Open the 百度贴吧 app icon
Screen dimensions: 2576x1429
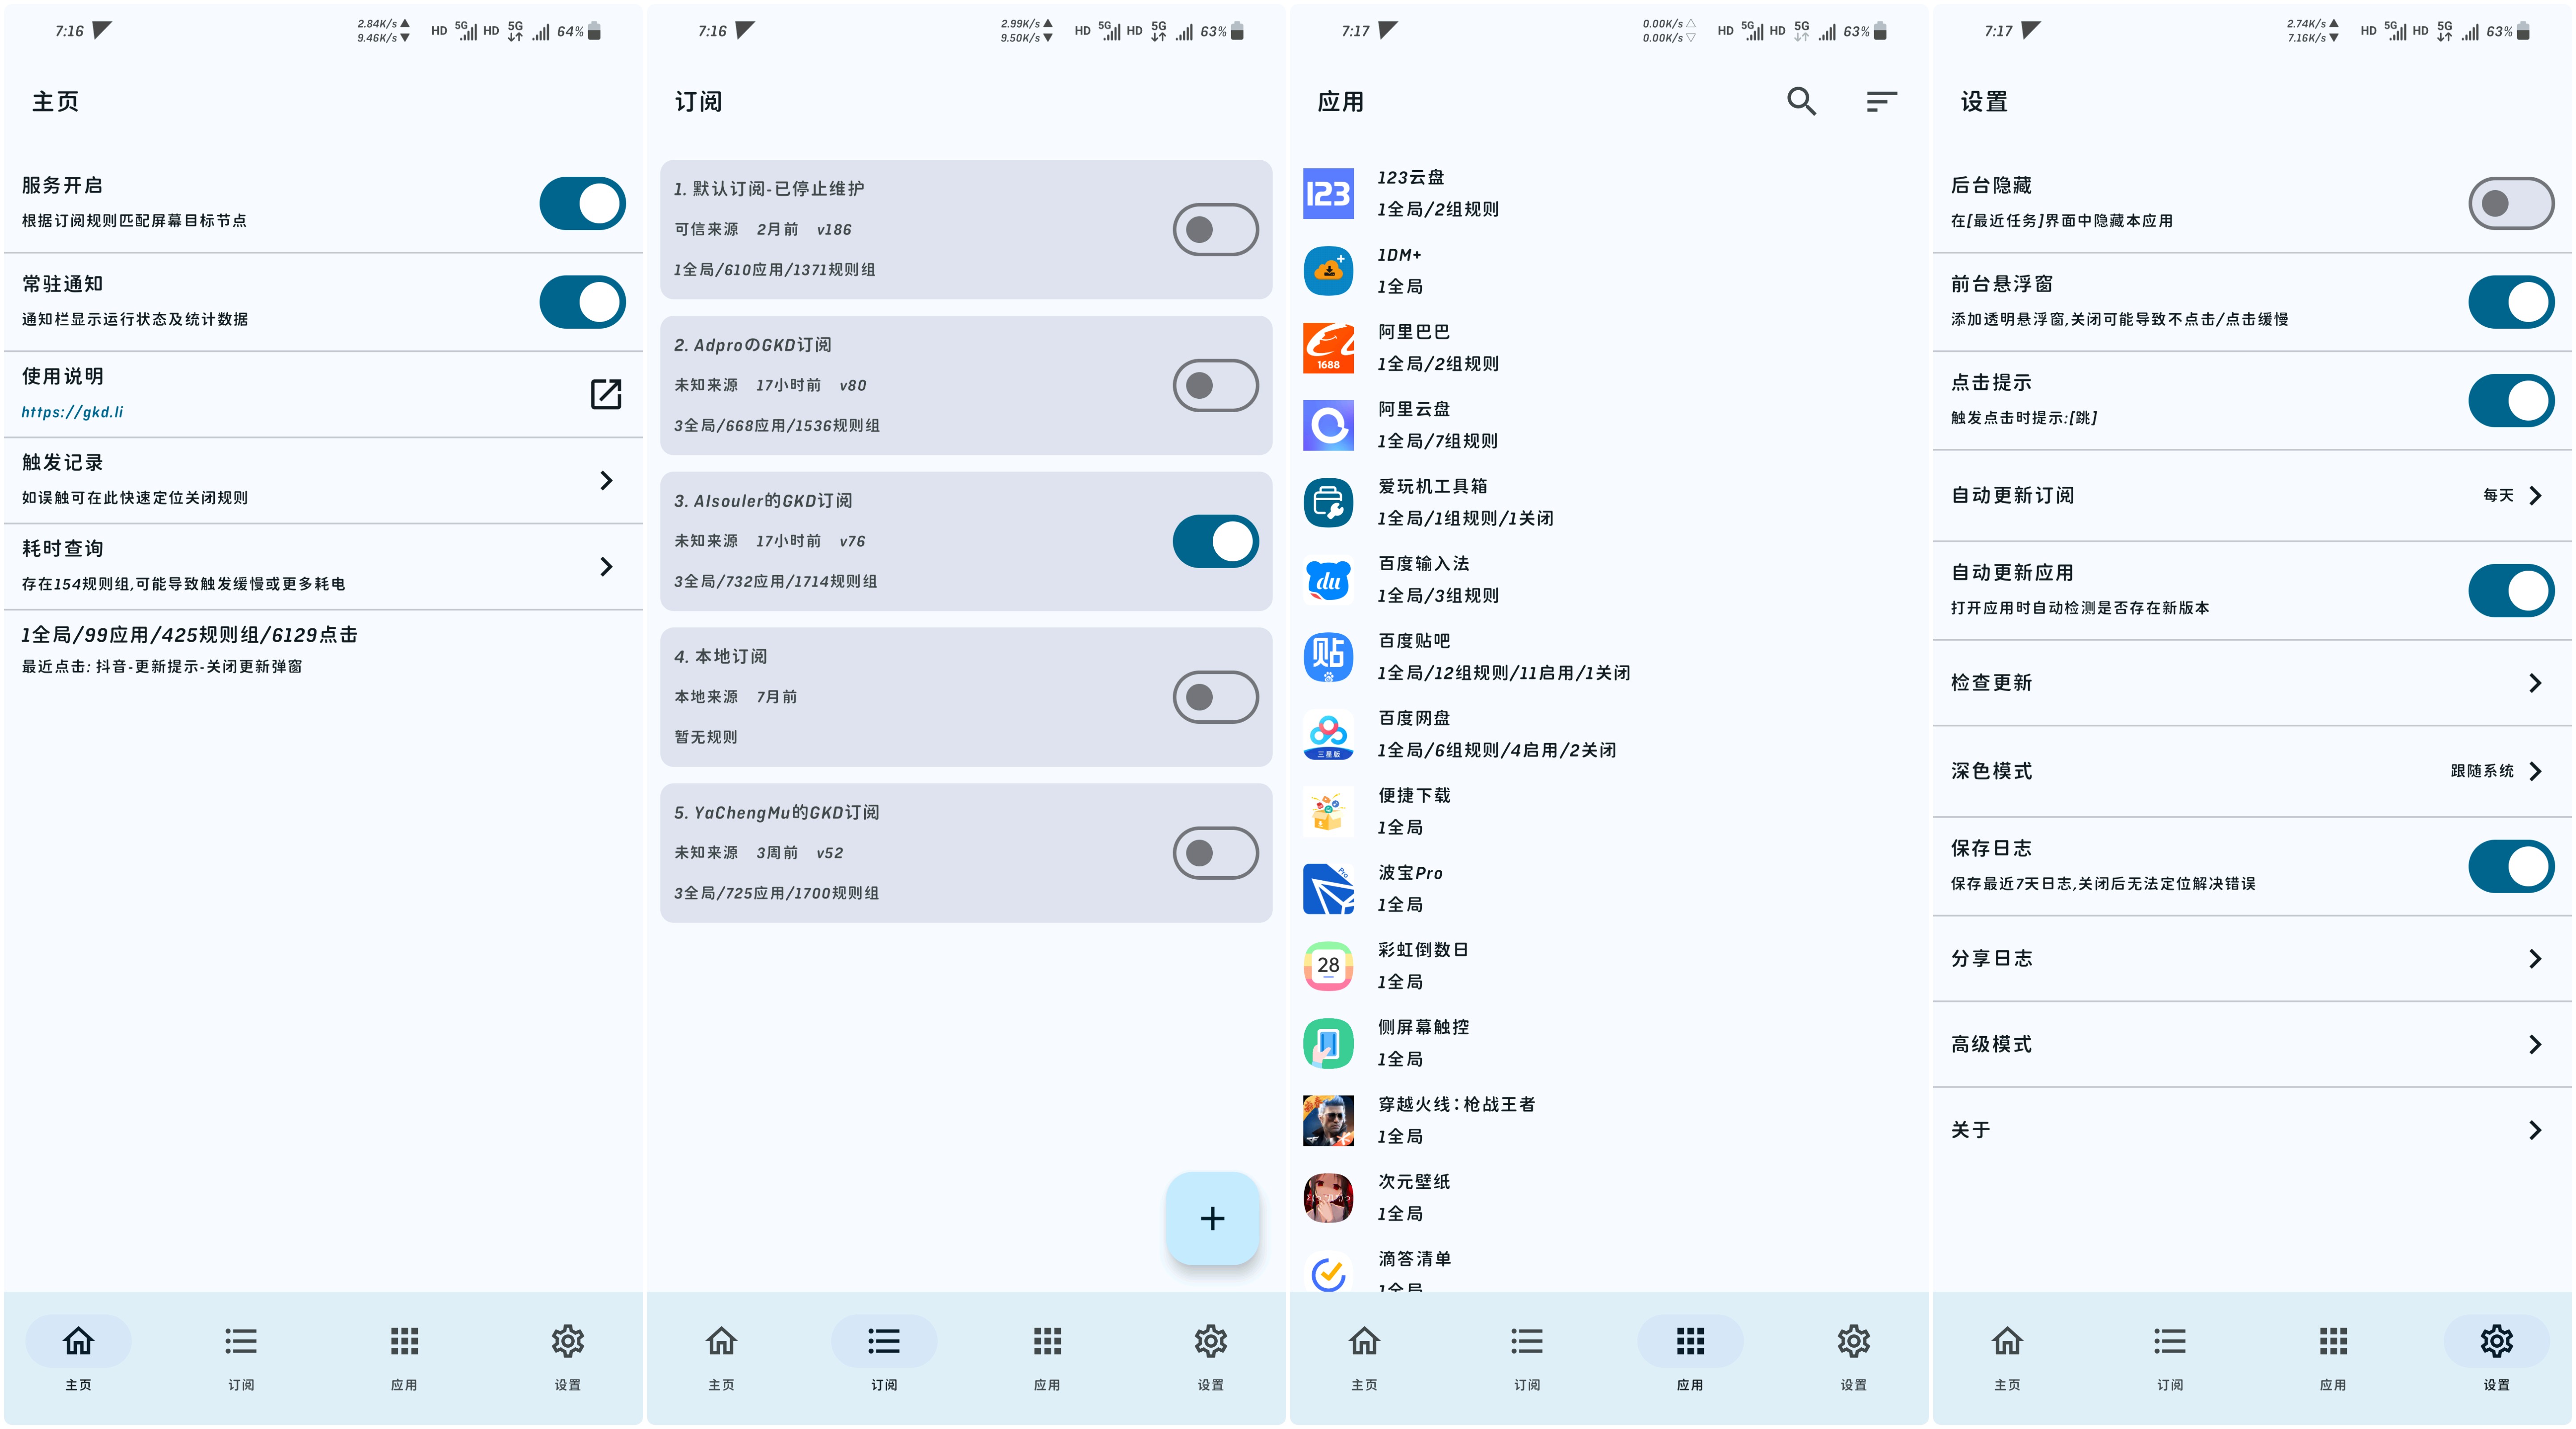coord(1328,657)
